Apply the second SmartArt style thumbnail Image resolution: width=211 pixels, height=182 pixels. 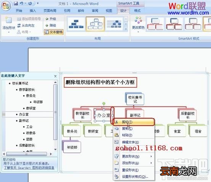pos(174,24)
